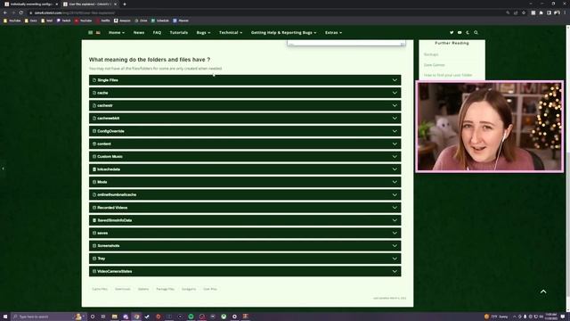Open the Planner bookmark
This screenshot has width=570, height=321.
pyautogui.click(x=181, y=21)
